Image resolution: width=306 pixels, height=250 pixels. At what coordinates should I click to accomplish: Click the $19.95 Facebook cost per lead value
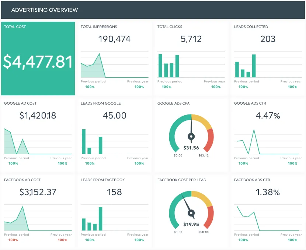click(191, 225)
